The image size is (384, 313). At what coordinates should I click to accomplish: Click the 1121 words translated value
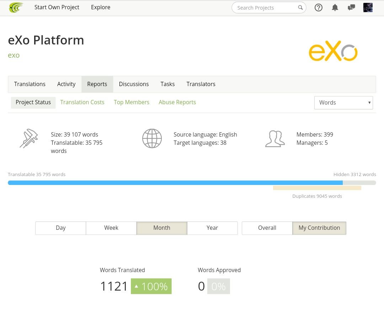pyautogui.click(x=114, y=286)
